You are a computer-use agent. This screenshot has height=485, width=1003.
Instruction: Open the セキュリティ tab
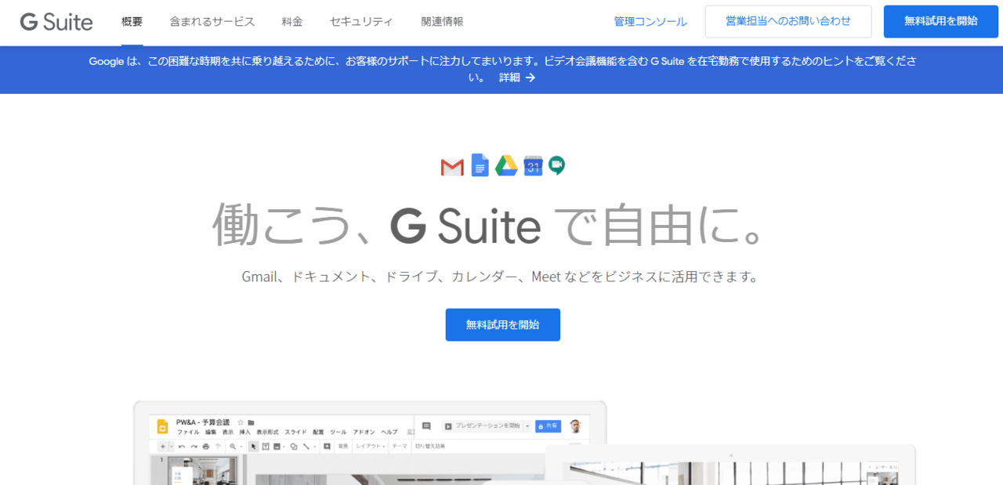tap(361, 22)
